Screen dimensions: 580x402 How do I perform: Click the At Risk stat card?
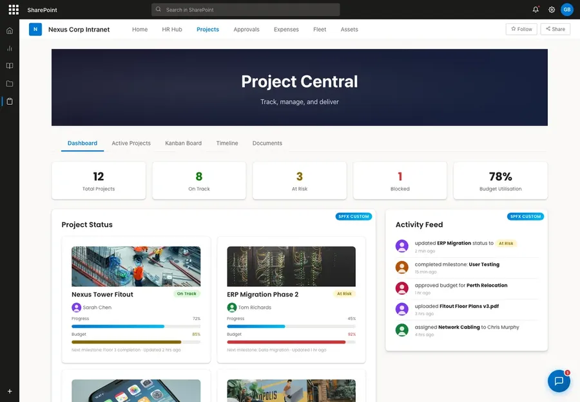[300, 181]
